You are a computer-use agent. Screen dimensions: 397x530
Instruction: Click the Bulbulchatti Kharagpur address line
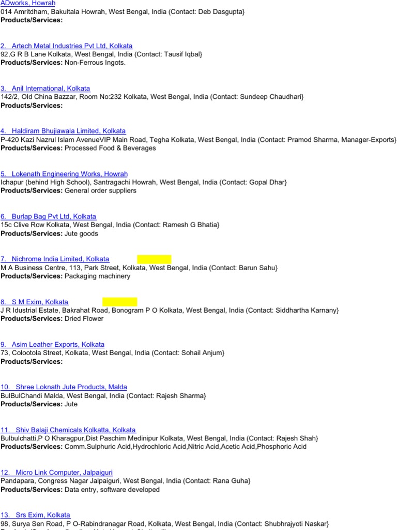tap(159, 438)
